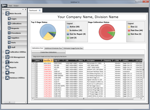The height and width of the screenshot is (110, 150).
Task: Click the MSA Suite sigma icon
Action: point(7,62)
